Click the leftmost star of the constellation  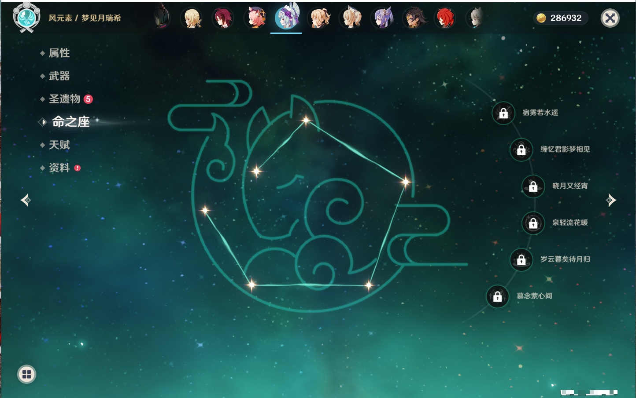coord(205,210)
